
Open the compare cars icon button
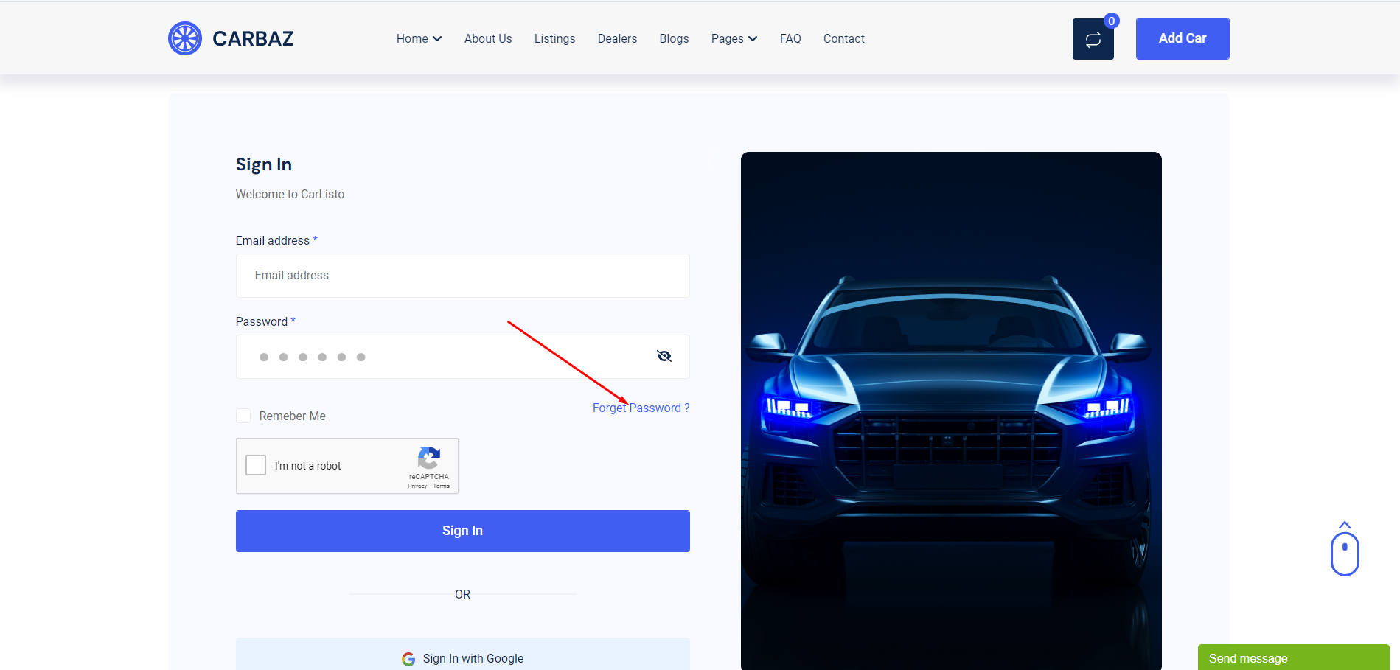(1093, 39)
